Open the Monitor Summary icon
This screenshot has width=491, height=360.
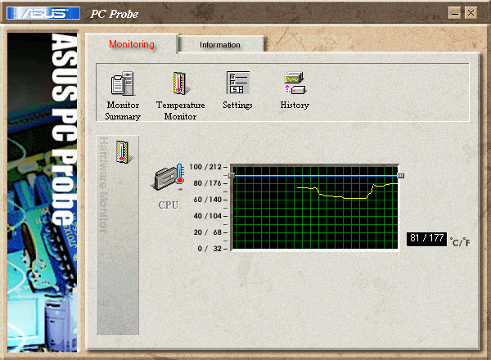(123, 83)
